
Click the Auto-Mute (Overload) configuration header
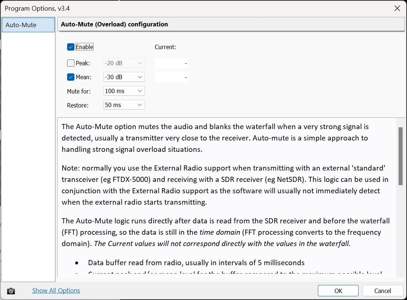(225, 25)
